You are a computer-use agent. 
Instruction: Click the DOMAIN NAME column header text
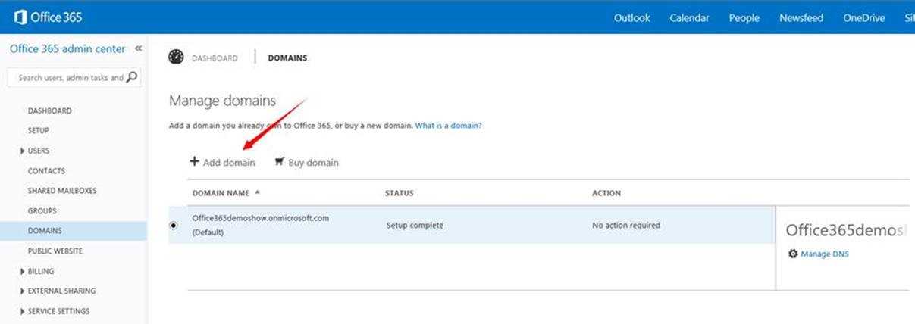[x=222, y=193]
